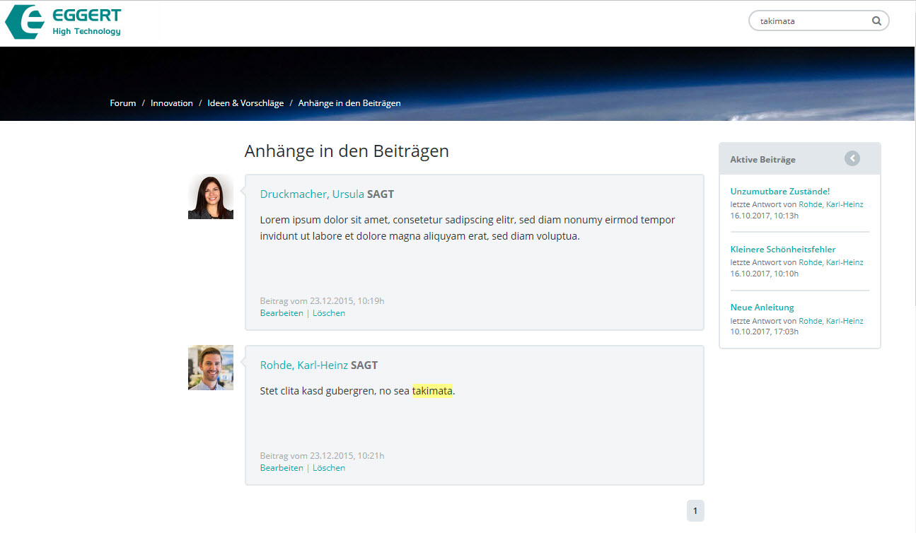Click author name Rohde, Karl-Heinz in post
The height and width of the screenshot is (533, 916).
304,365
